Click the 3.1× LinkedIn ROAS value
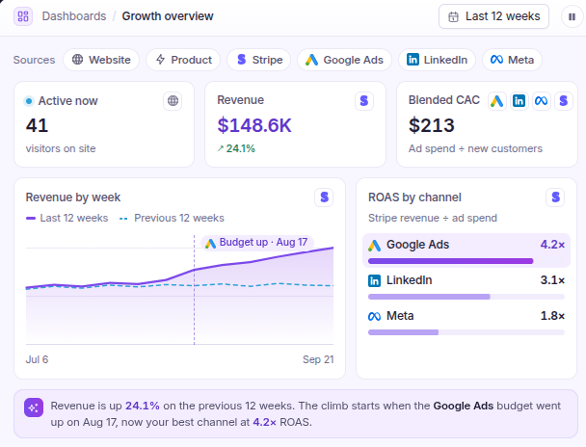This screenshot has width=586, height=447. click(x=552, y=280)
